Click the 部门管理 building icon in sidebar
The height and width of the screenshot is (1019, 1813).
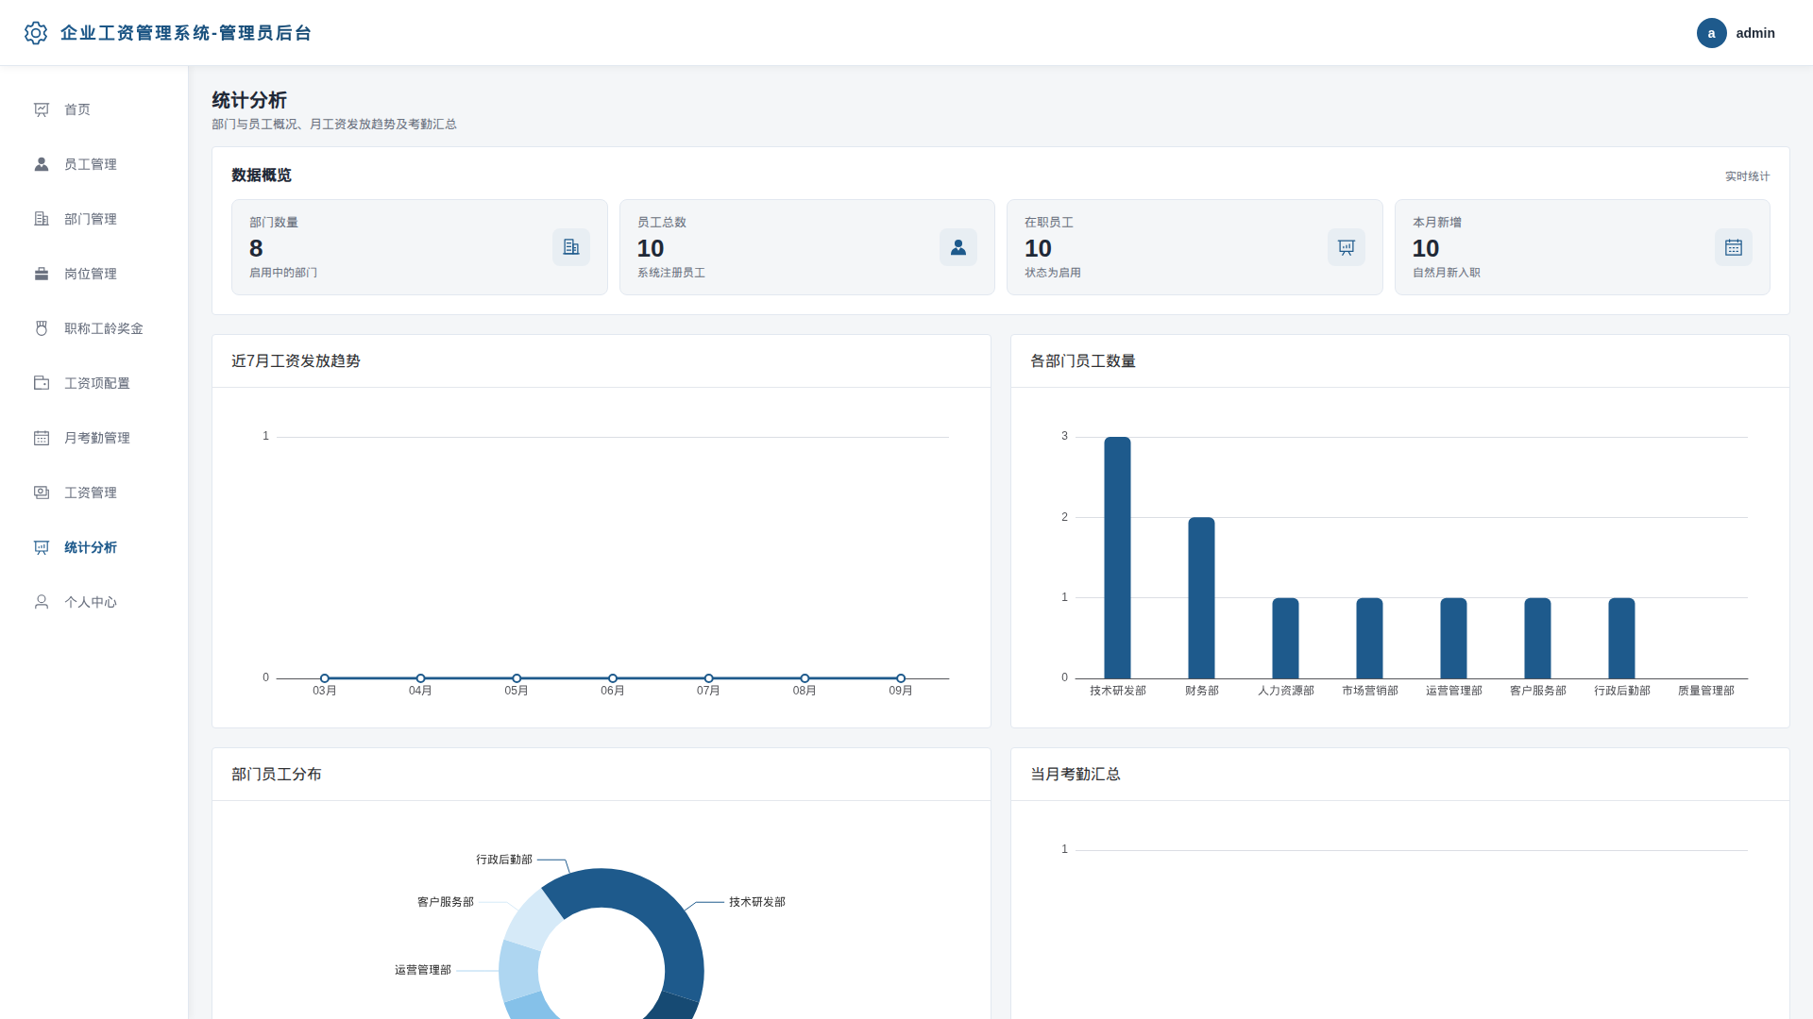pyautogui.click(x=42, y=219)
